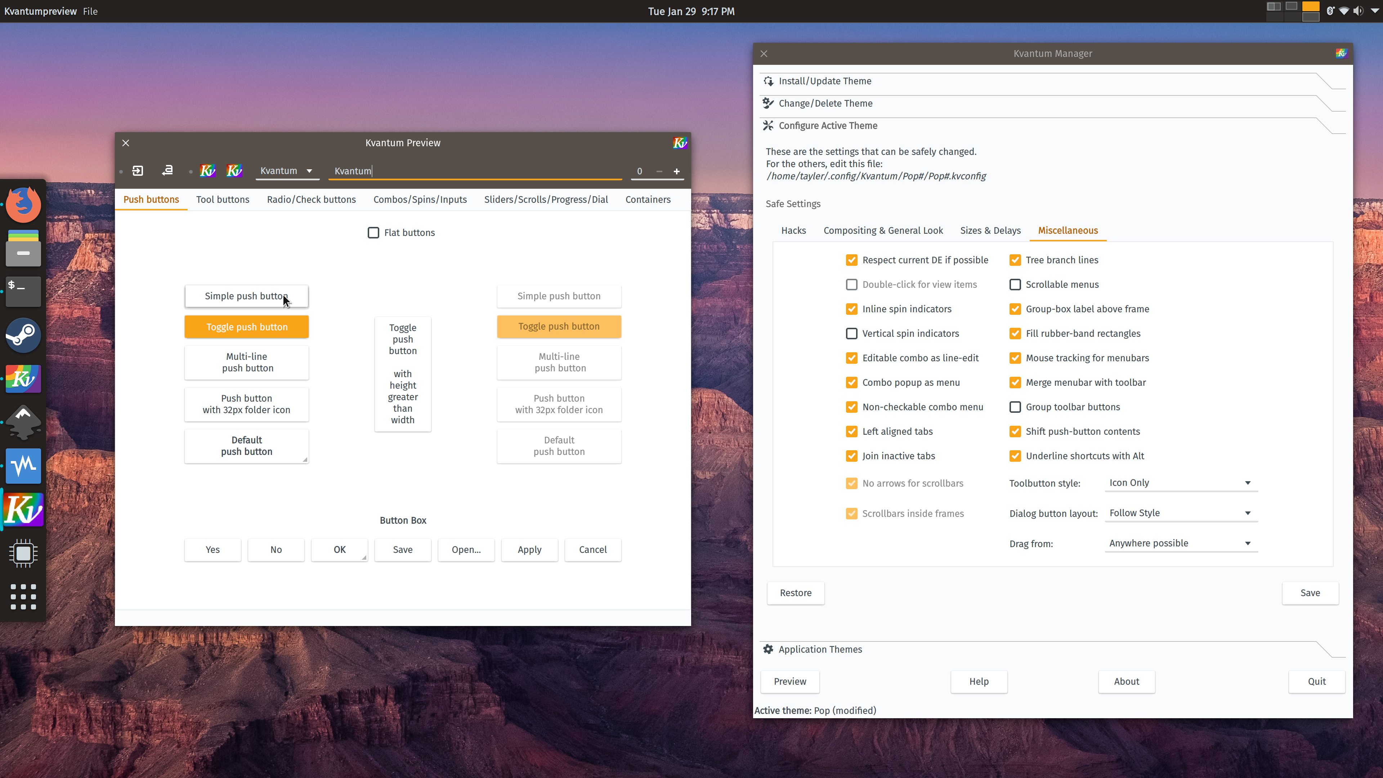1383x778 pixels.
Task: Open Compositing & General Look tab
Action: coord(883,231)
